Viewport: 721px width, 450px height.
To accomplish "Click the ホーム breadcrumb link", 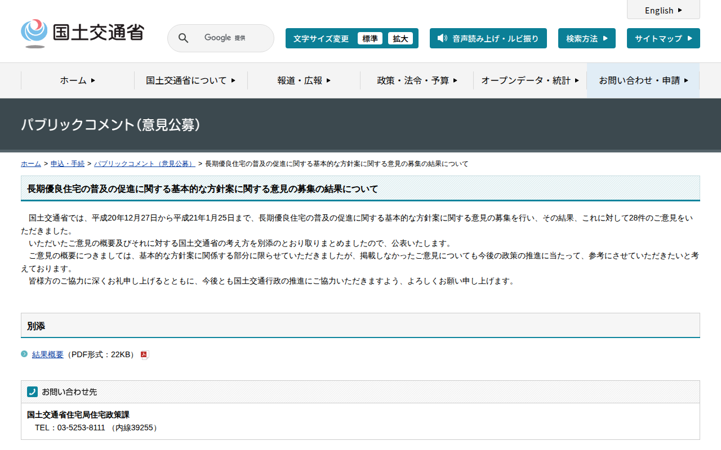I will tap(31, 164).
